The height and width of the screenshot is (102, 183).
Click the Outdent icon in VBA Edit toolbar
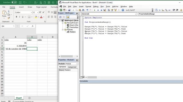click(x=177, y=10)
